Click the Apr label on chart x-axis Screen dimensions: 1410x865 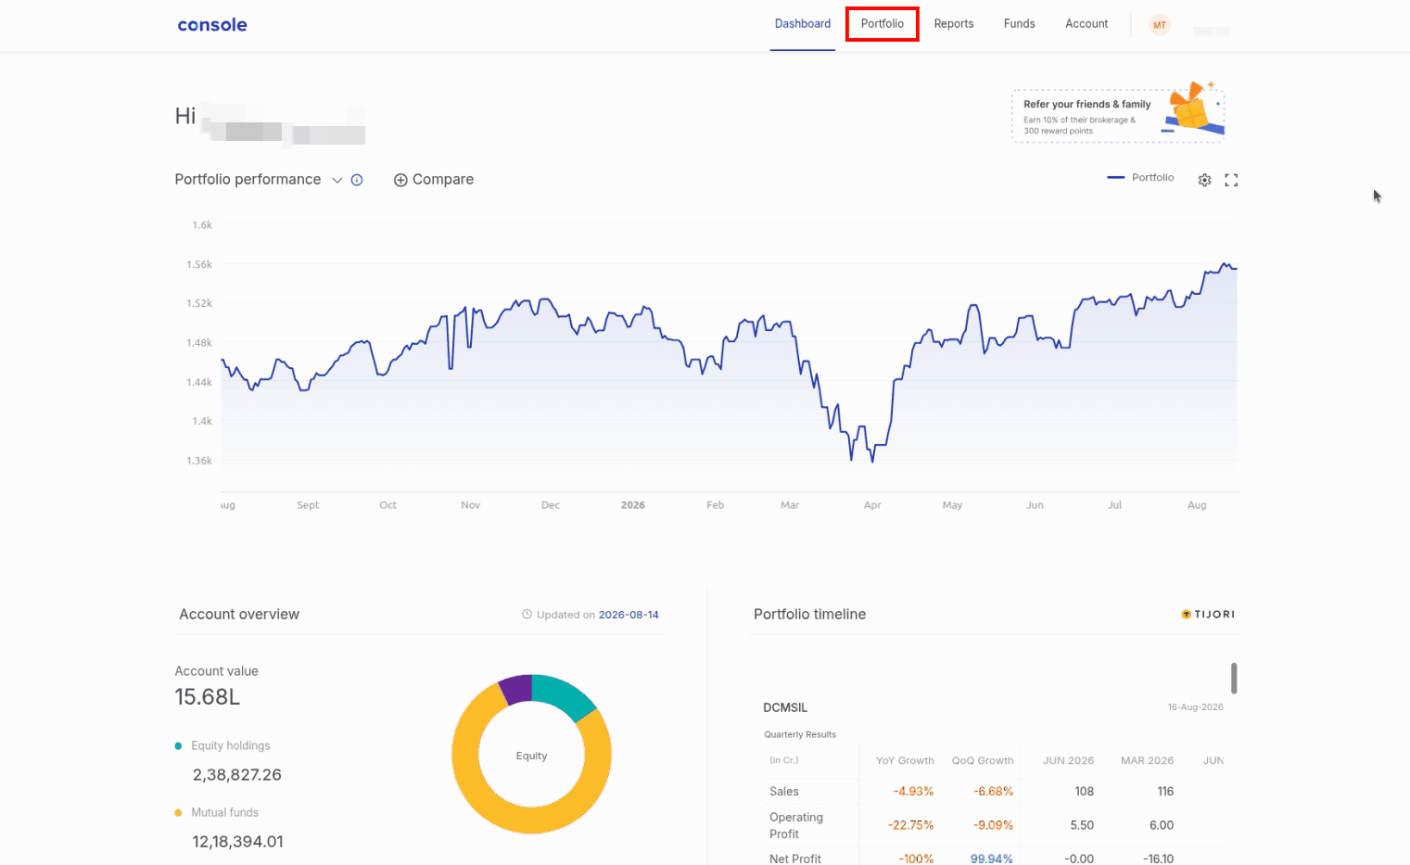pyautogui.click(x=872, y=505)
